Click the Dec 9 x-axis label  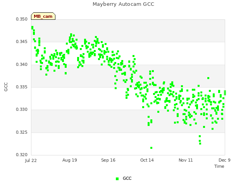tap(224, 160)
